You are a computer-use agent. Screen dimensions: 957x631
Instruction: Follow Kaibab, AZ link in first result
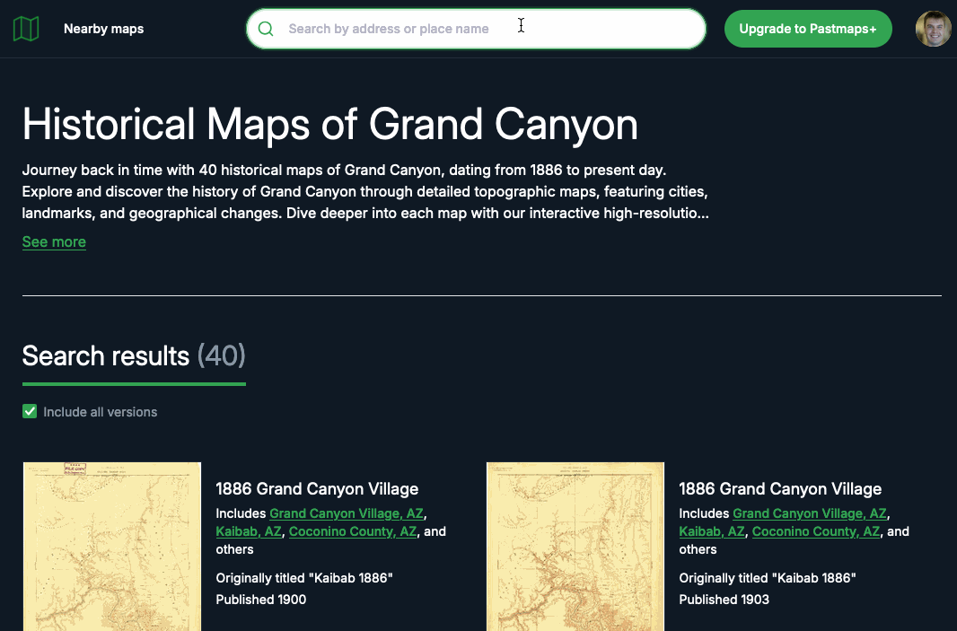coord(249,531)
